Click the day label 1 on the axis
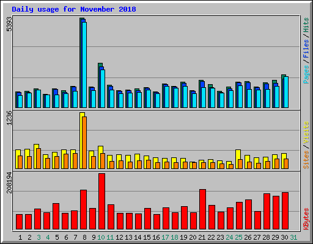Viewport: 313px width, 244px height. click(x=20, y=237)
